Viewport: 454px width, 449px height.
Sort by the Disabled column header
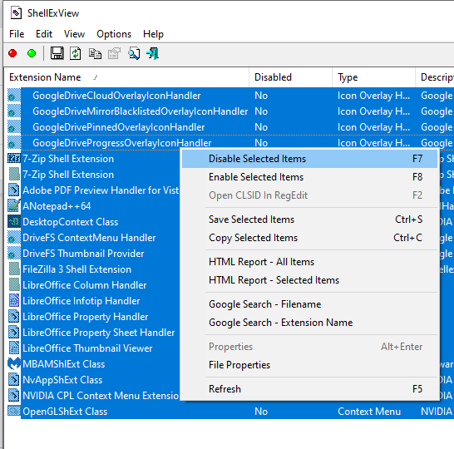[290, 77]
